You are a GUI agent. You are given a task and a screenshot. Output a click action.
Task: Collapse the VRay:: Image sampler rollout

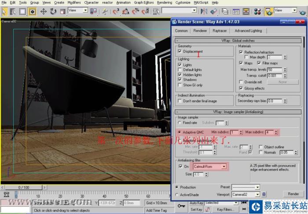pyautogui.click(x=238, y=112)
